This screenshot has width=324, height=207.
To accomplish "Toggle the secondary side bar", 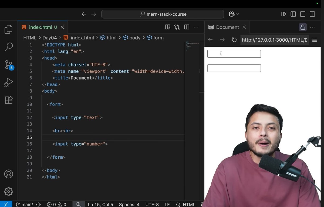I will tap(312, 14).
